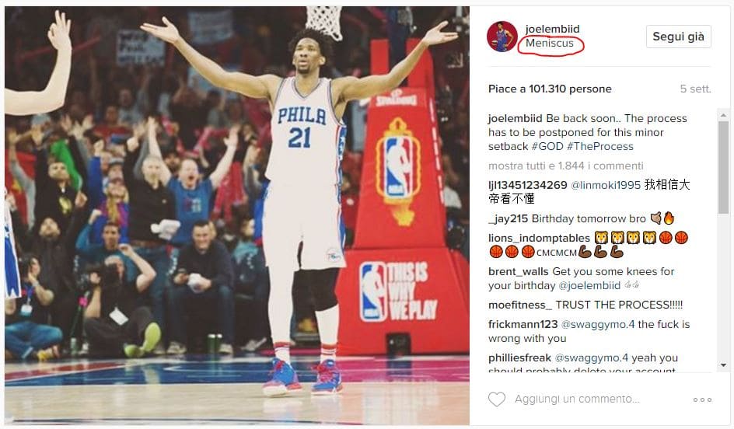The height and width of the screenshot is (429, 734).
Task: Open the #GOD hashtag
Action: click(x=547, y=146)
